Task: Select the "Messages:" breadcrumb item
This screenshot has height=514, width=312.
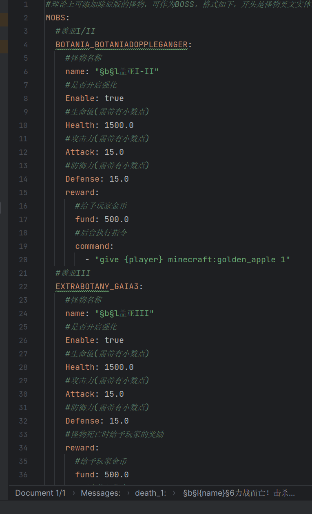Action: pos(100,493)
